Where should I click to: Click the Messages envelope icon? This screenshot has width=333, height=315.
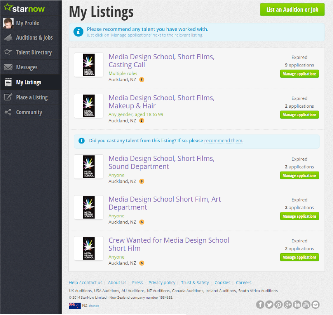pos(8,67)
